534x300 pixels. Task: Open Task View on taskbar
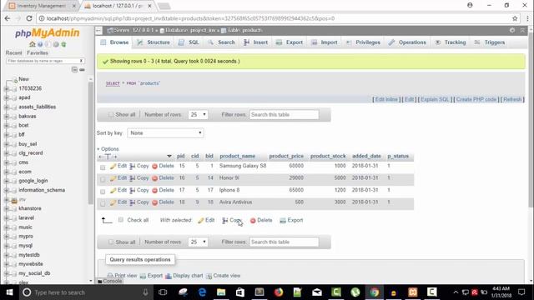coord(163,292)
